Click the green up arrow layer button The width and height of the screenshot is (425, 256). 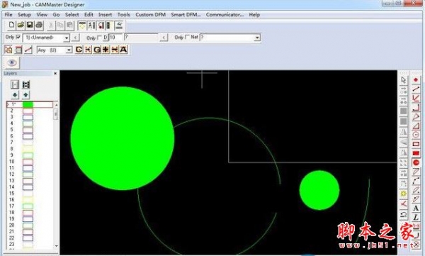[x=25, y=95]
